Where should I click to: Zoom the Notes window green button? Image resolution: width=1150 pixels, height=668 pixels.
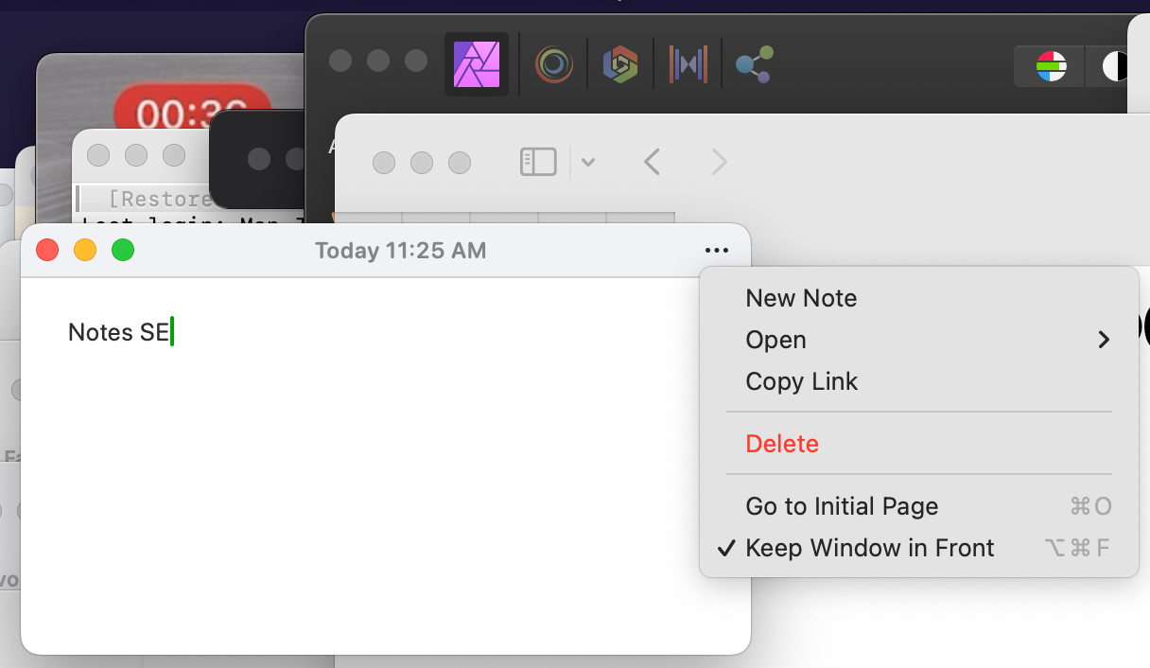[x=123, y=251]
